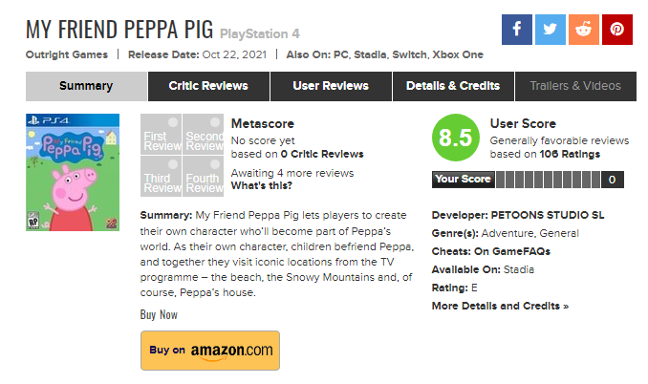Viewport: 648px width, 384px height.
Task: Click the Buy on Amazon.com button
Action: (210, 351)
